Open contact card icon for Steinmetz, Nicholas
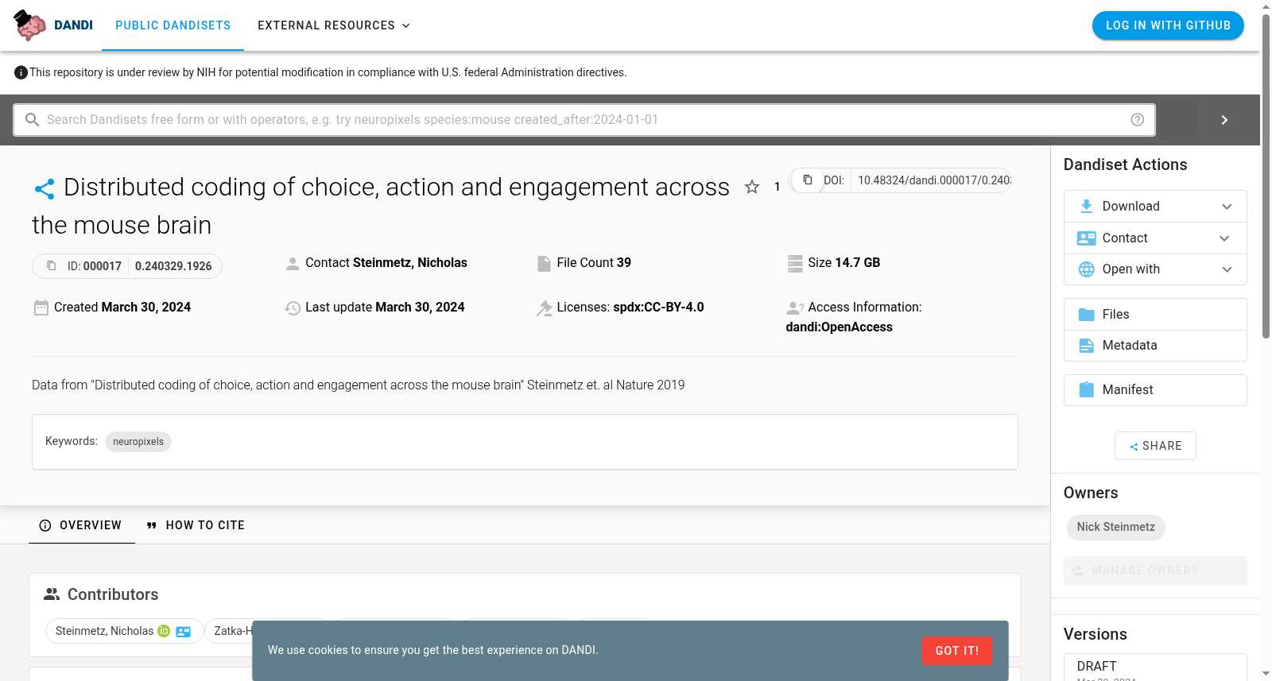Viewport: 1272px width, 681px height. tap(184, 632)
